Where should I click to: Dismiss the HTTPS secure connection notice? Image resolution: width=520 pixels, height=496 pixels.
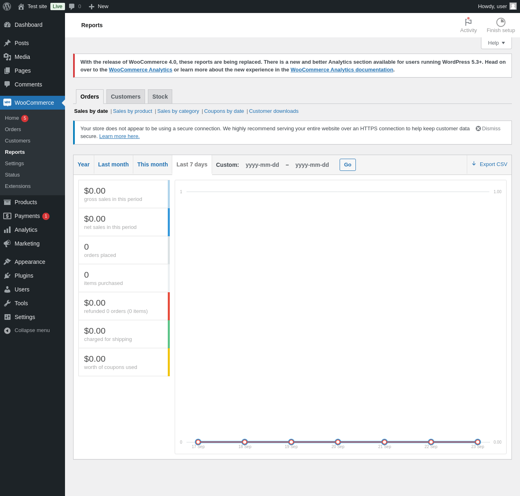[488, 129]
